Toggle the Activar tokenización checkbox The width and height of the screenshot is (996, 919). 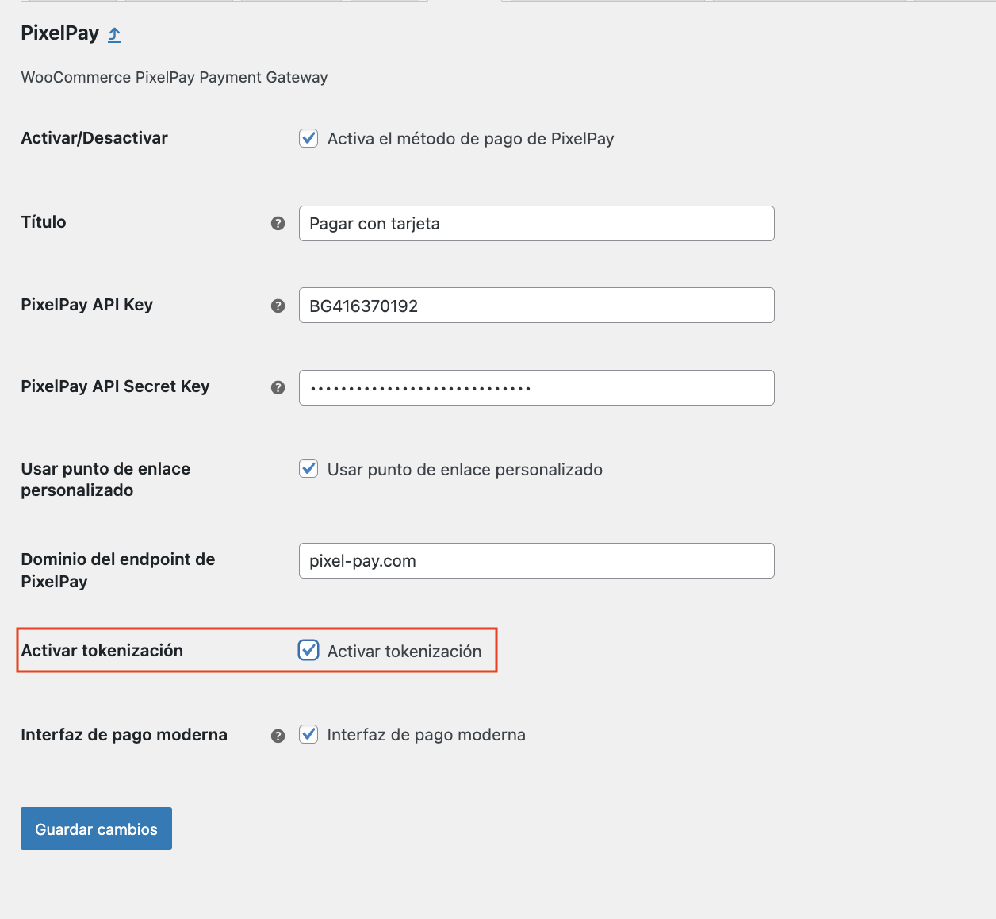(308, 650)
